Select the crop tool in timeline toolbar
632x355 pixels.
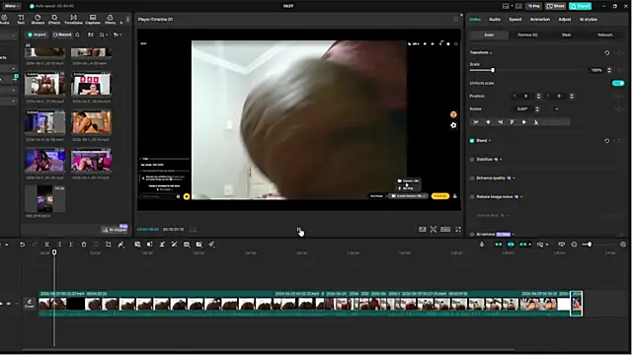coord(108,245)
